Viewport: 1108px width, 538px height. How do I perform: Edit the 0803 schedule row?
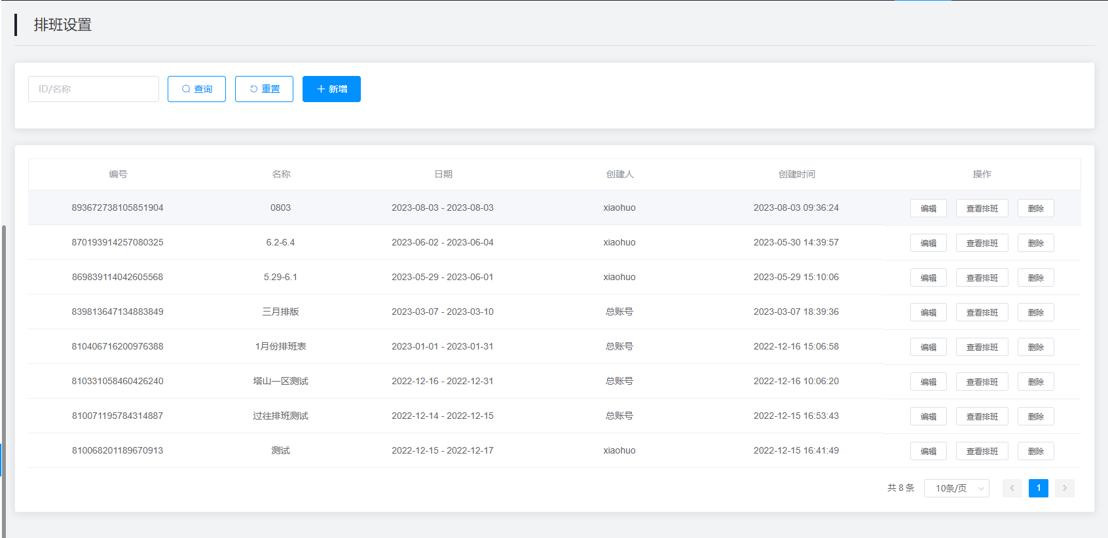928,208
